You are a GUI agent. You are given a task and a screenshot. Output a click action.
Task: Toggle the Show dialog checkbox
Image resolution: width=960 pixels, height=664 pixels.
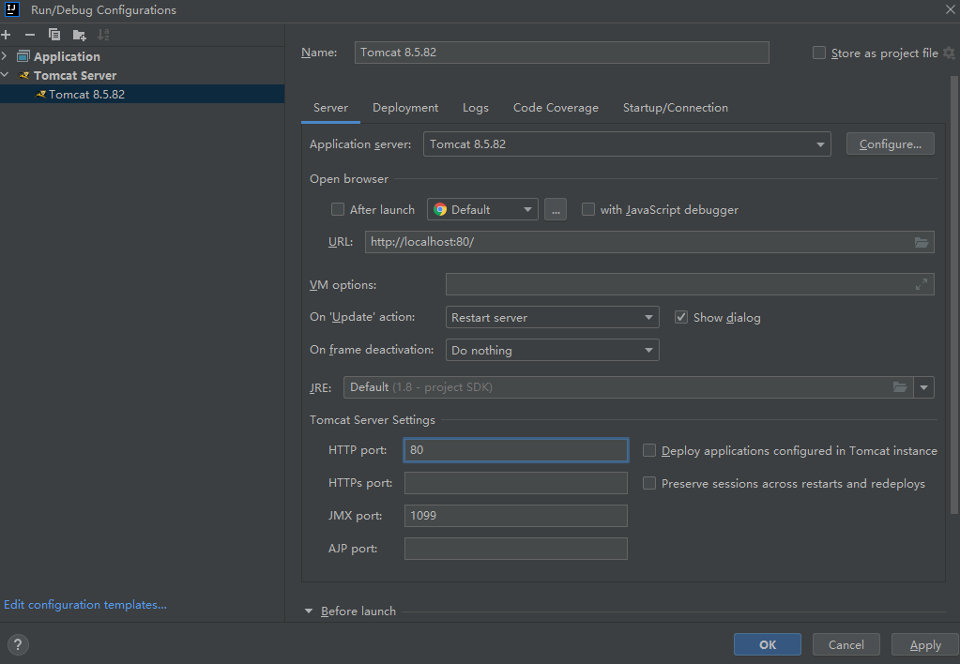681,317
